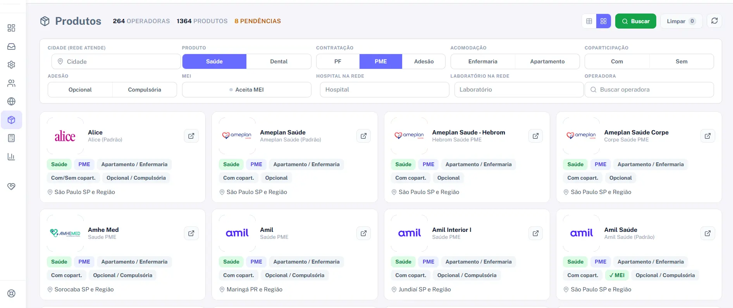Click the 1364 Produtos counter

coord(202,21)
